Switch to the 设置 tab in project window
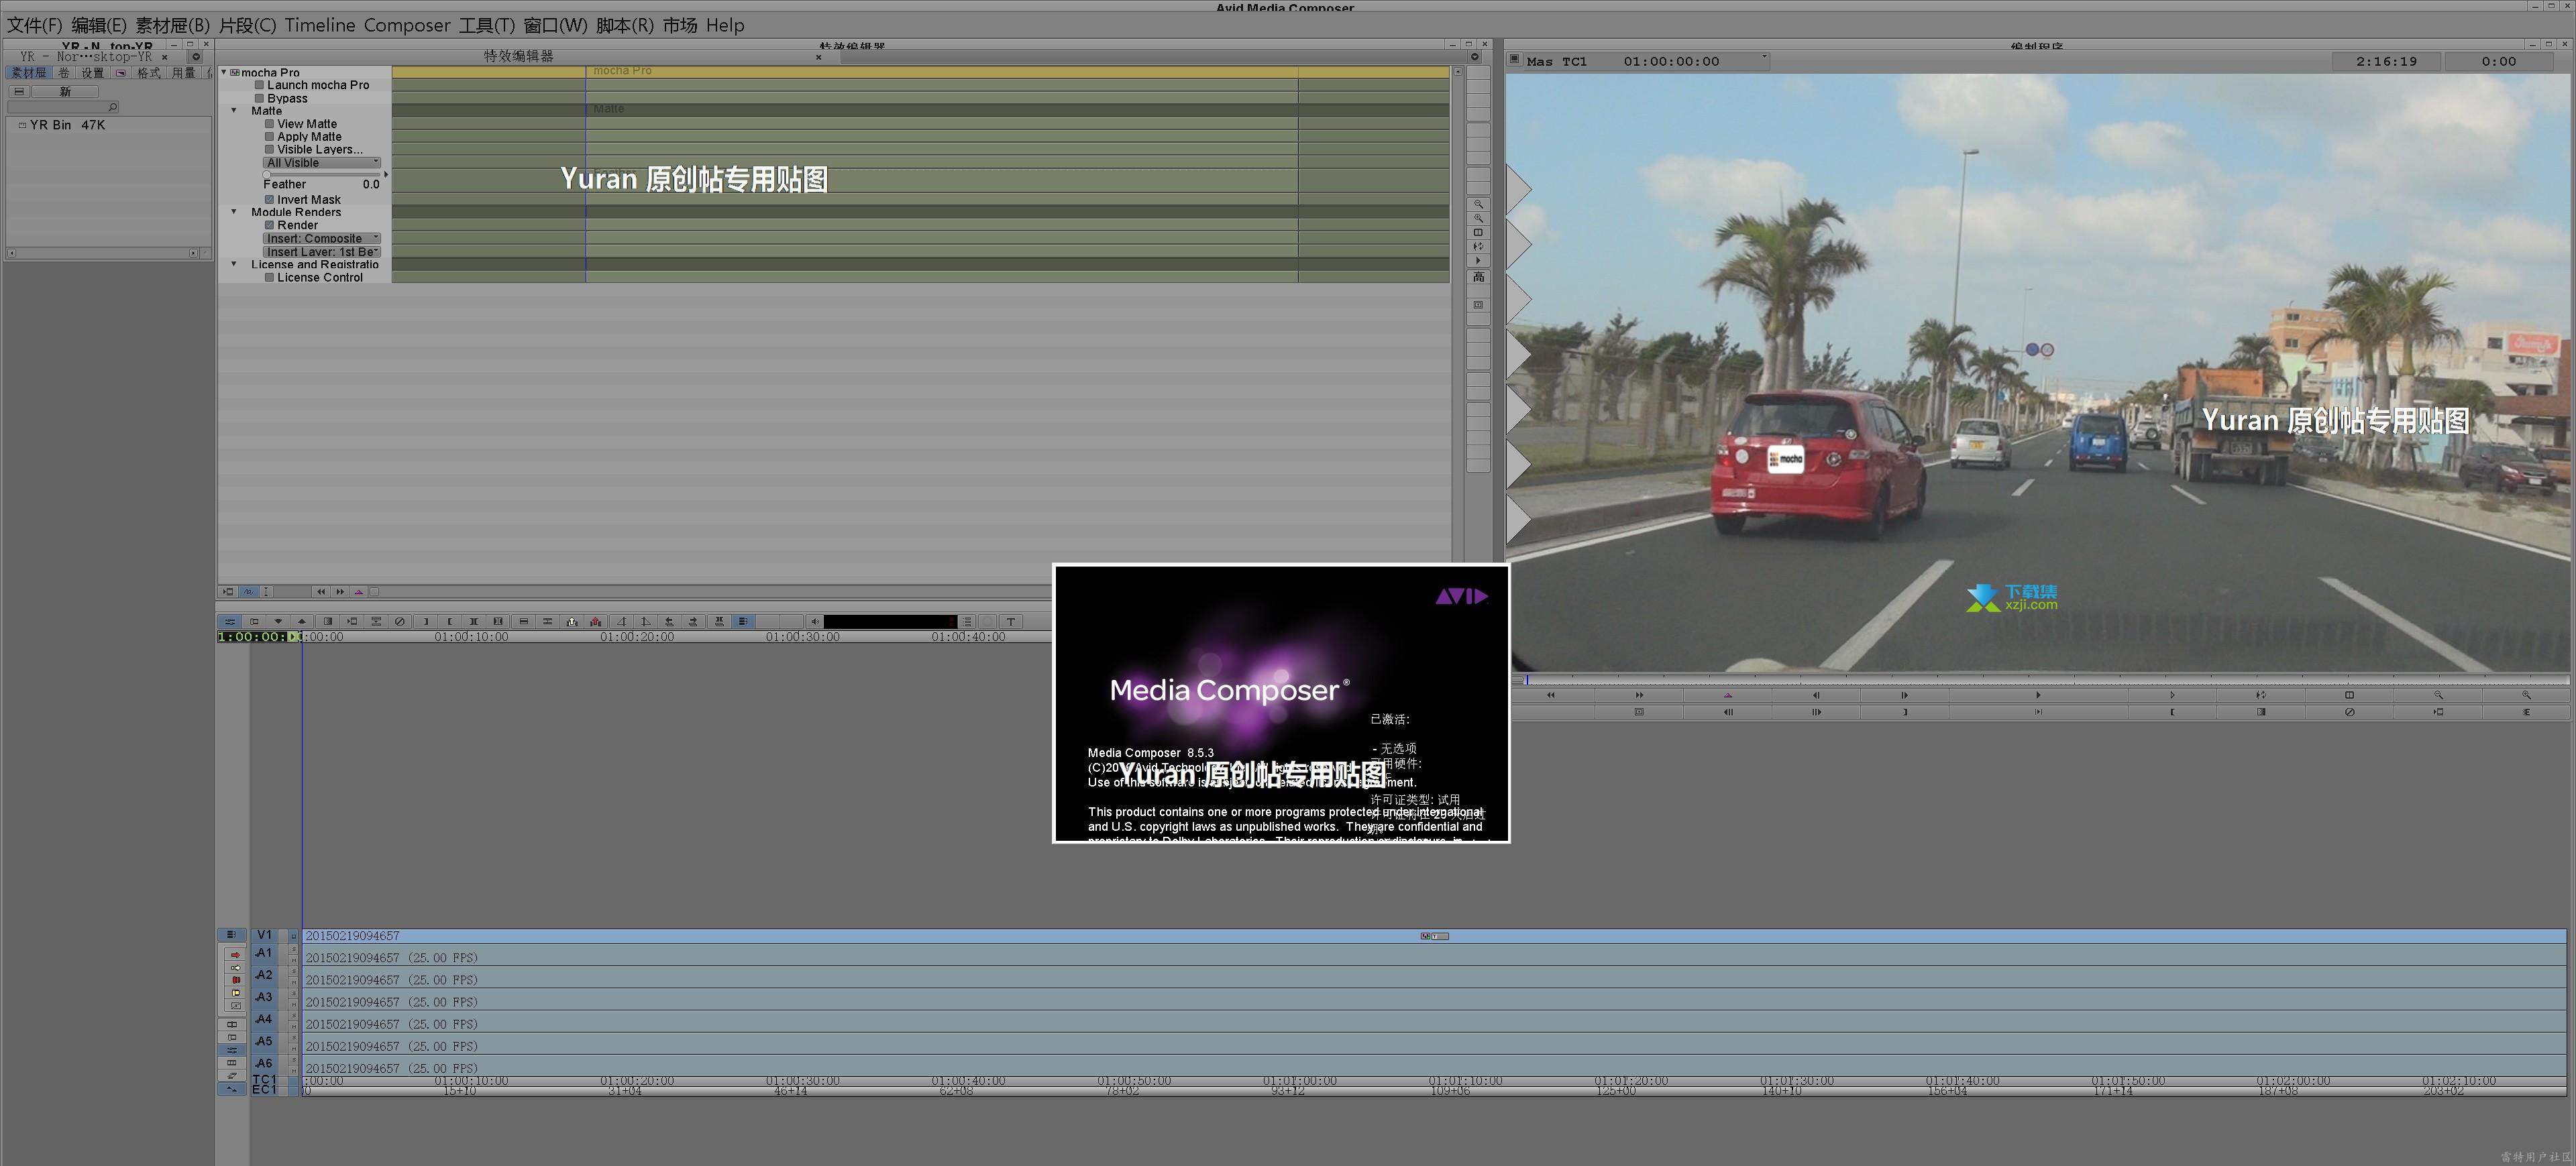The height and width of the screenshot is (1166, 2576). coord(93,73)
